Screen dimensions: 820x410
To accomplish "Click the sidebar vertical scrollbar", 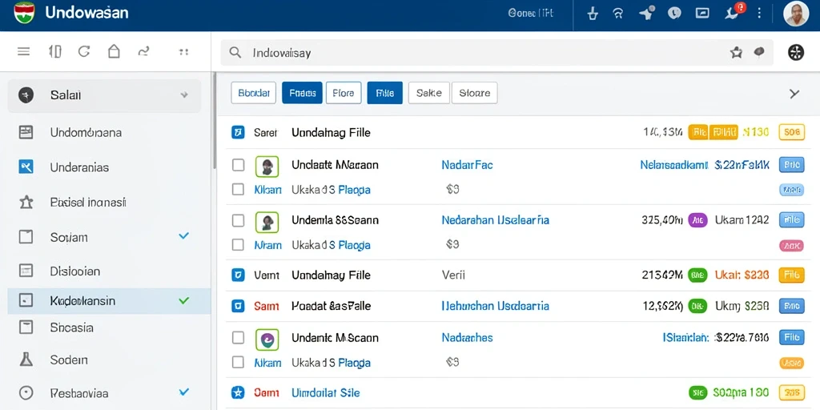I will click(213, 120).
